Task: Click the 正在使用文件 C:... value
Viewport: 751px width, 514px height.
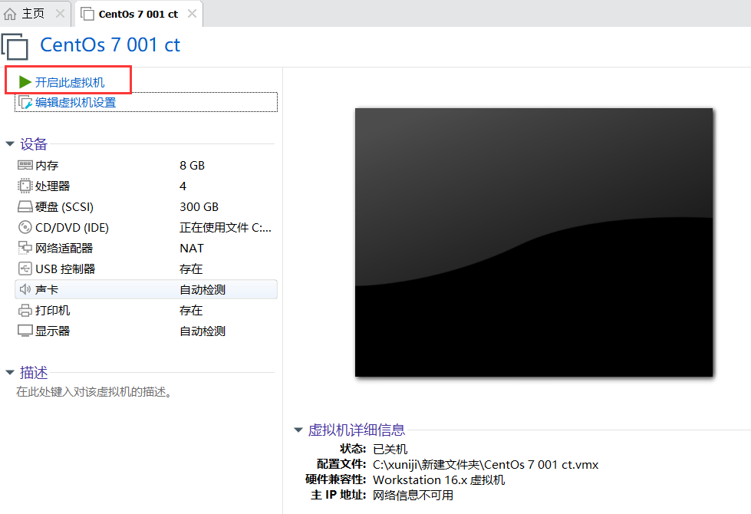Action: [x=225, y=228]
